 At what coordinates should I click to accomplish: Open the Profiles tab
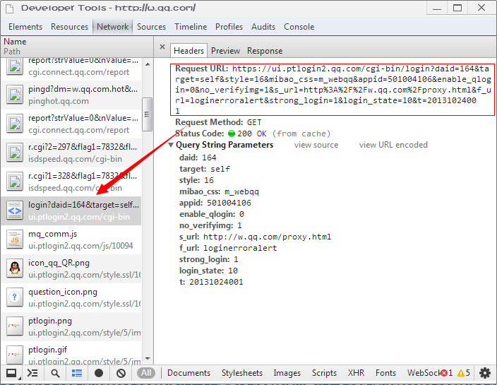[x=229, y=27]
